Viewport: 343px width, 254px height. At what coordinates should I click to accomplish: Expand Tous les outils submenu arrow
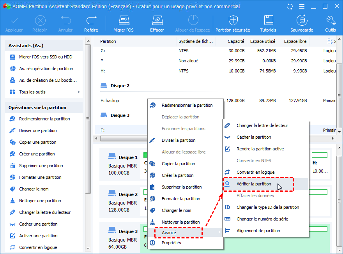[79, 92]
